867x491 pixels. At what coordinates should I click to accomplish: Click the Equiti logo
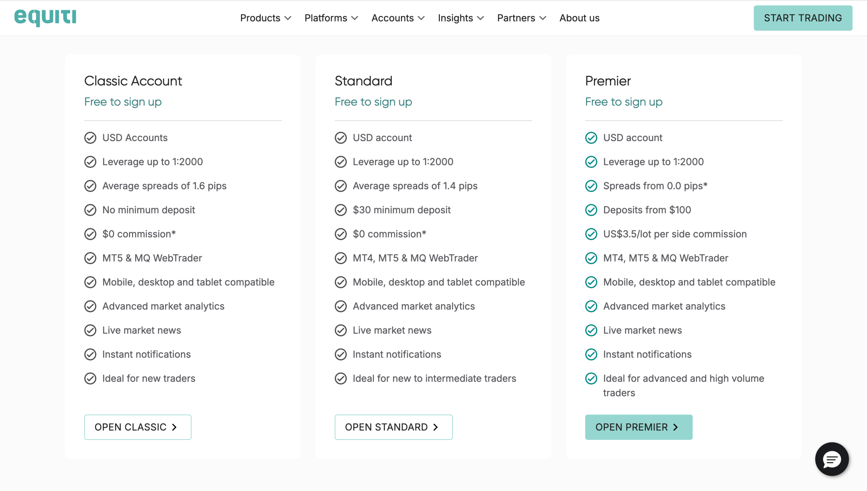pos(45,18)
